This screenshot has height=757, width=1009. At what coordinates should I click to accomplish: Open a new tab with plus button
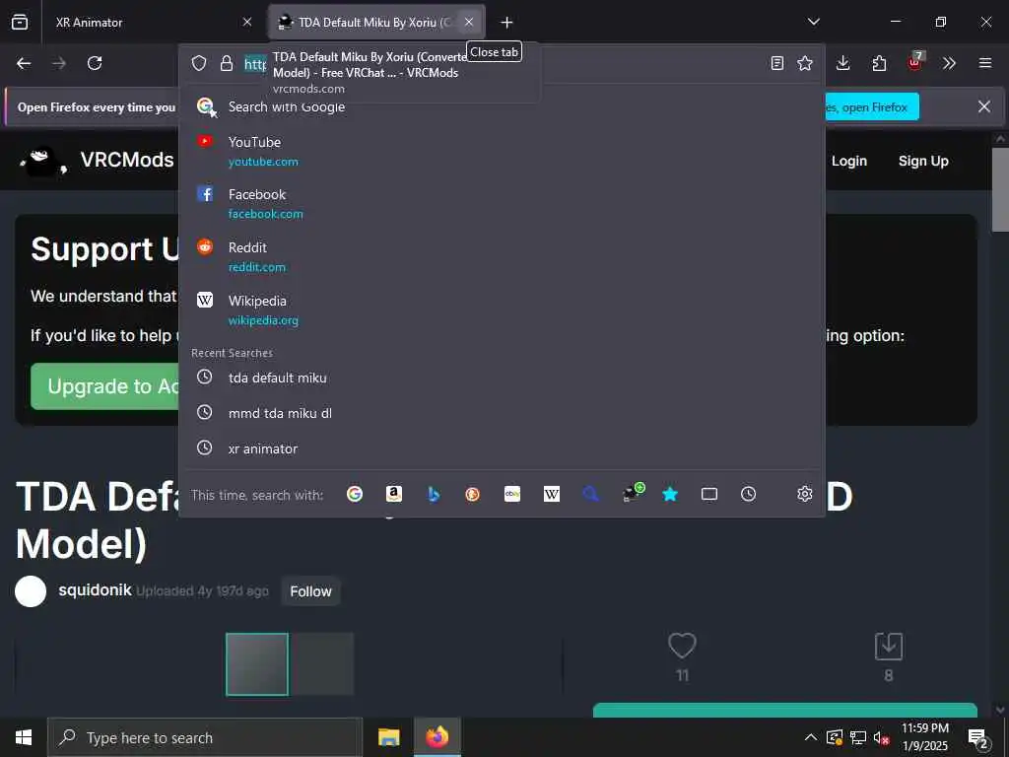(x=507, y=23)
